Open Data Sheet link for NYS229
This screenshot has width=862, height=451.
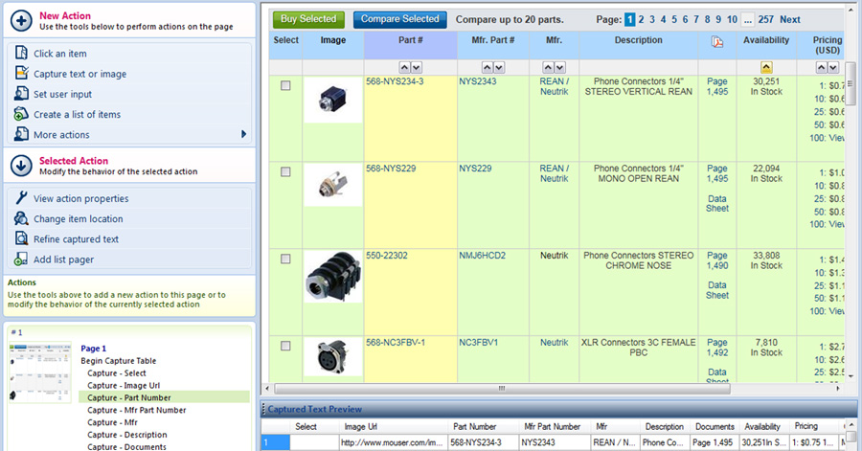pyautogui.click(x=716, y=203)
